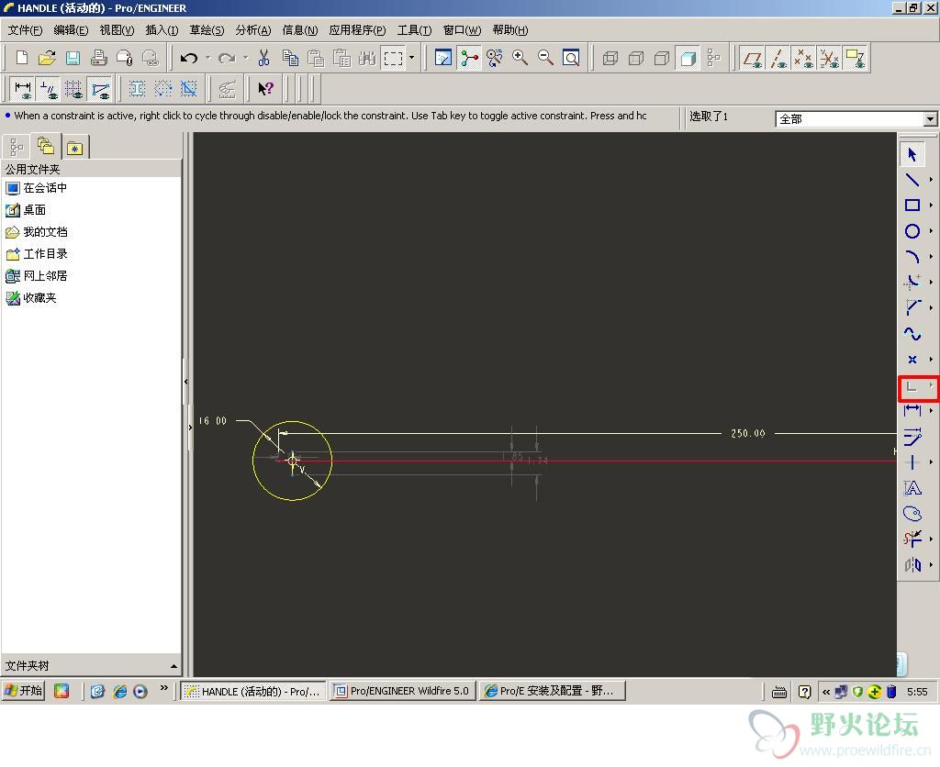Open the sketcher Palette tool

coord(912,514)
